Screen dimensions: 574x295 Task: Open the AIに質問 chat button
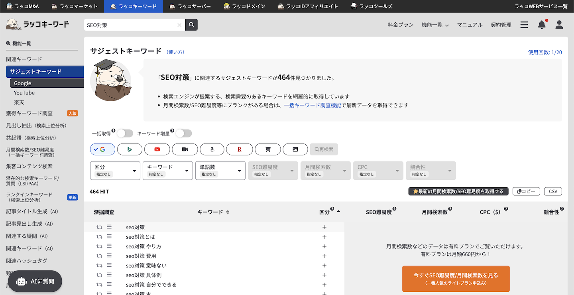click(x=35, y=281)
